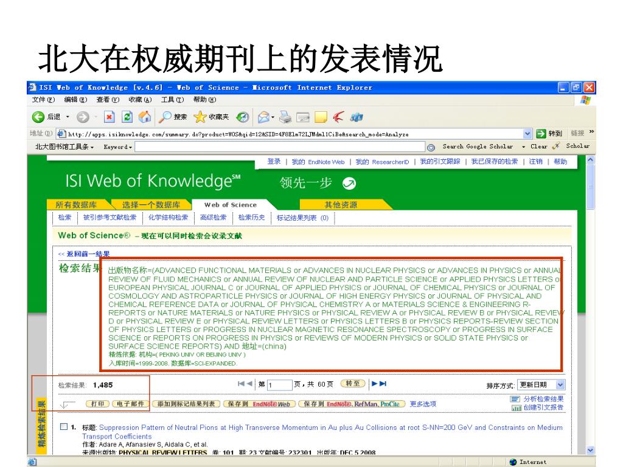The width and height of the screenshot is (623, 467).
Task: Click the red bird toolbar icon
Action: coord(338,117)
